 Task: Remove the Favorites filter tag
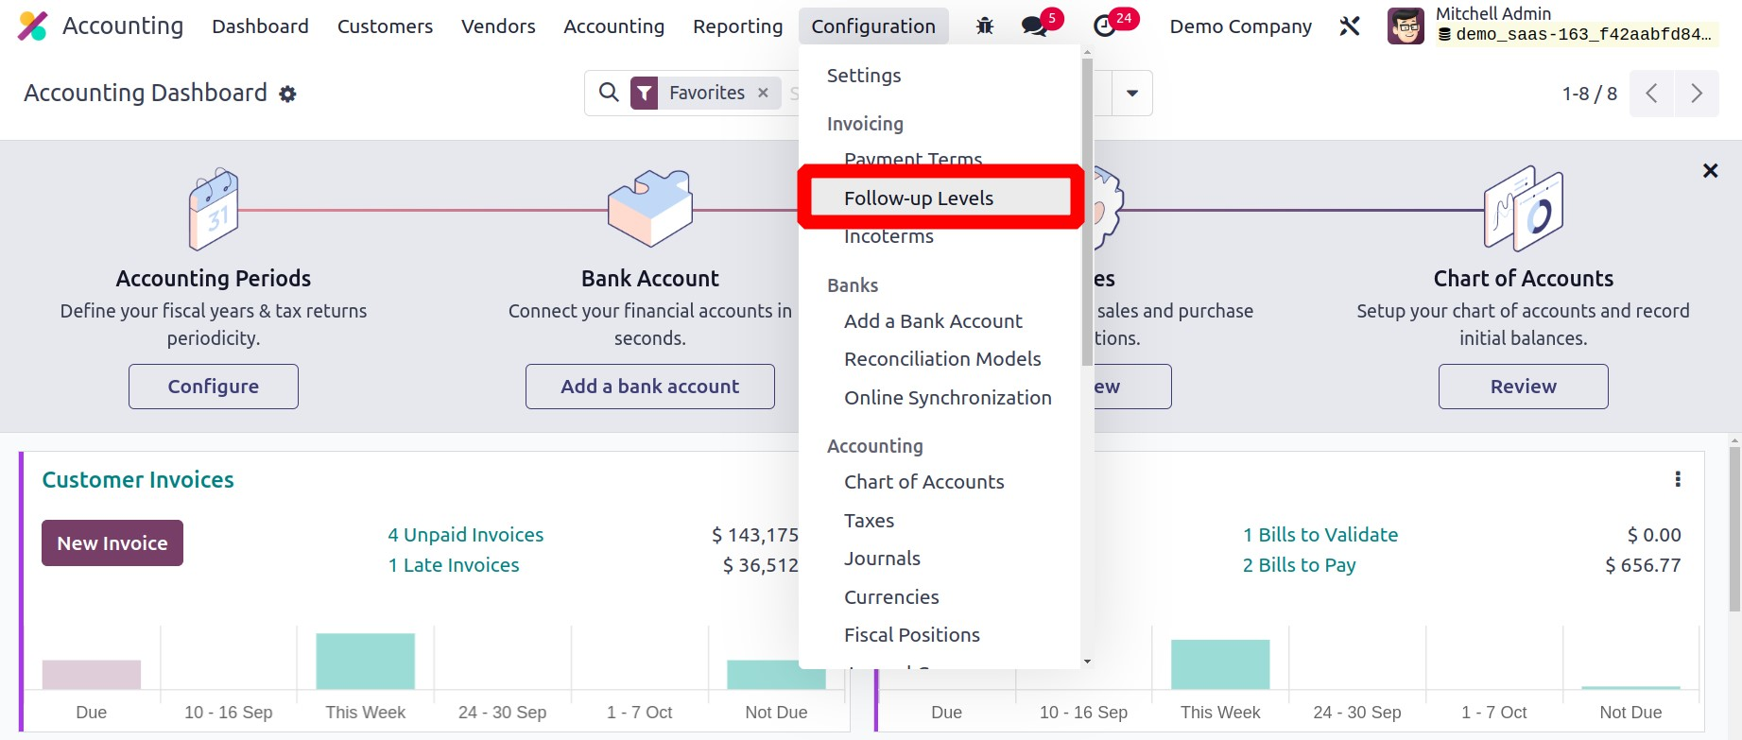[764, 93]
